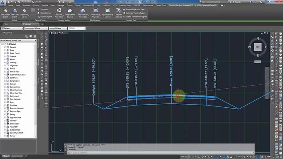The image size is (283, 159).
Task: Open Section Properties ribbon button
Action: click(x=59, y=13)
